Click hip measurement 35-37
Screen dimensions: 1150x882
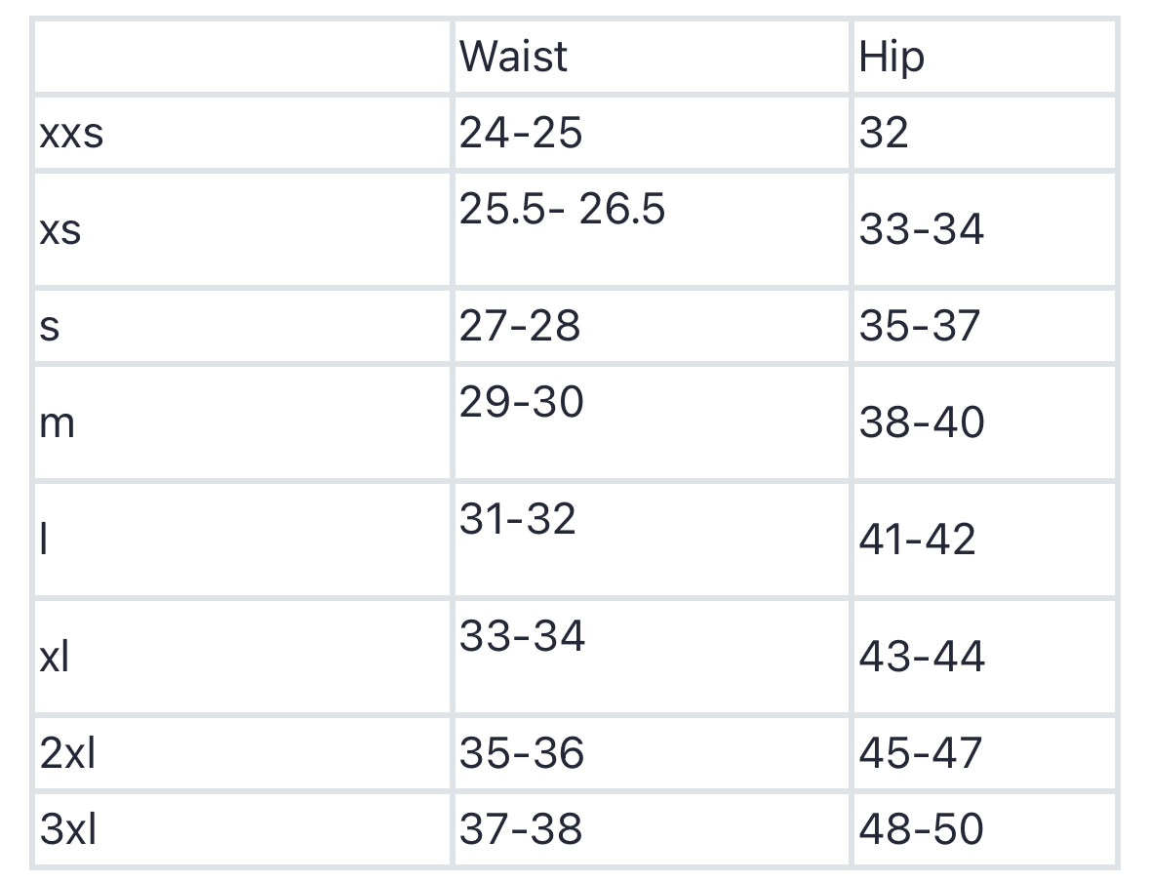click(919, 325)
